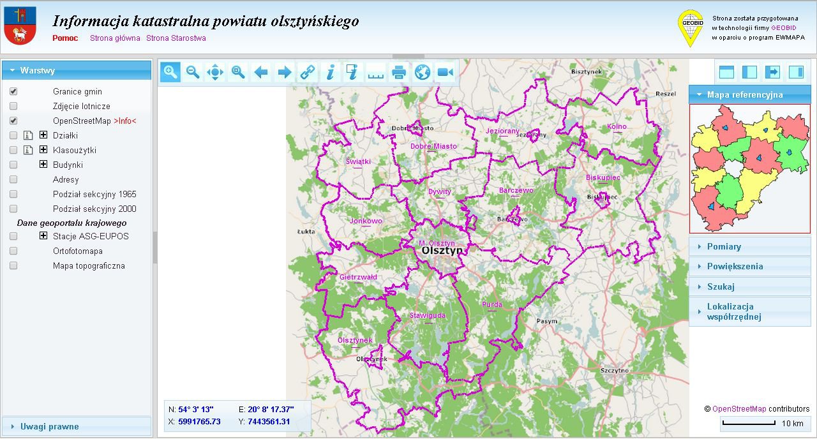Click the info icon beside Klasoużytki

27,150
